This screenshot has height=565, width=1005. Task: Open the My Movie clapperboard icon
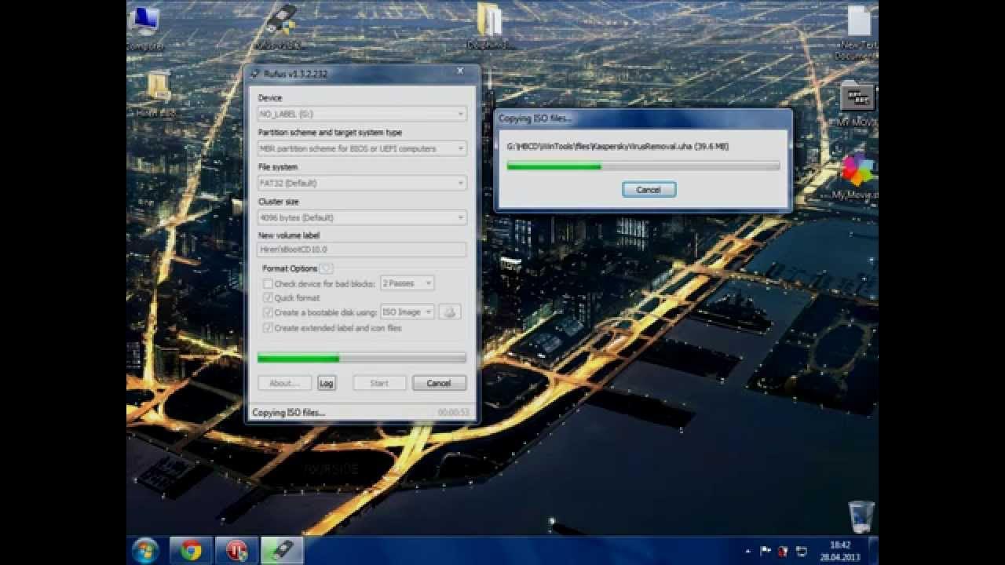point(857,104)
